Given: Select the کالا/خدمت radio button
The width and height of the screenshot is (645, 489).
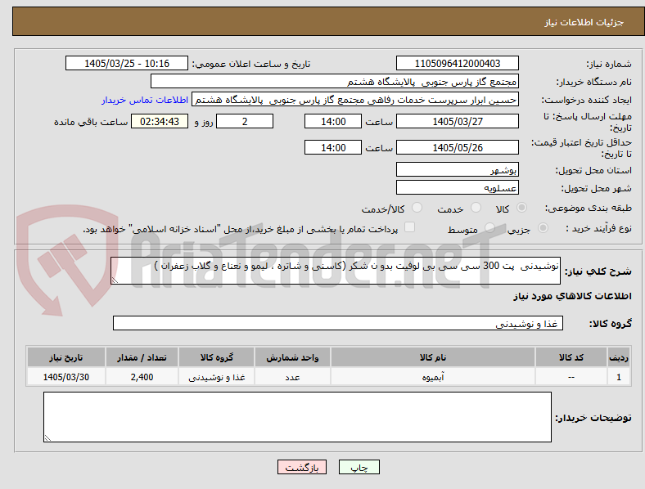Looking at the screenshot, I should pyautogui.click(x=417, y=208).
